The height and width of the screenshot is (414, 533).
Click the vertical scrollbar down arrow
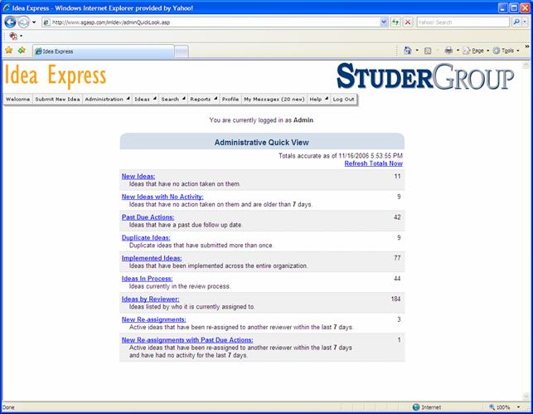click(x=526, y=397)
